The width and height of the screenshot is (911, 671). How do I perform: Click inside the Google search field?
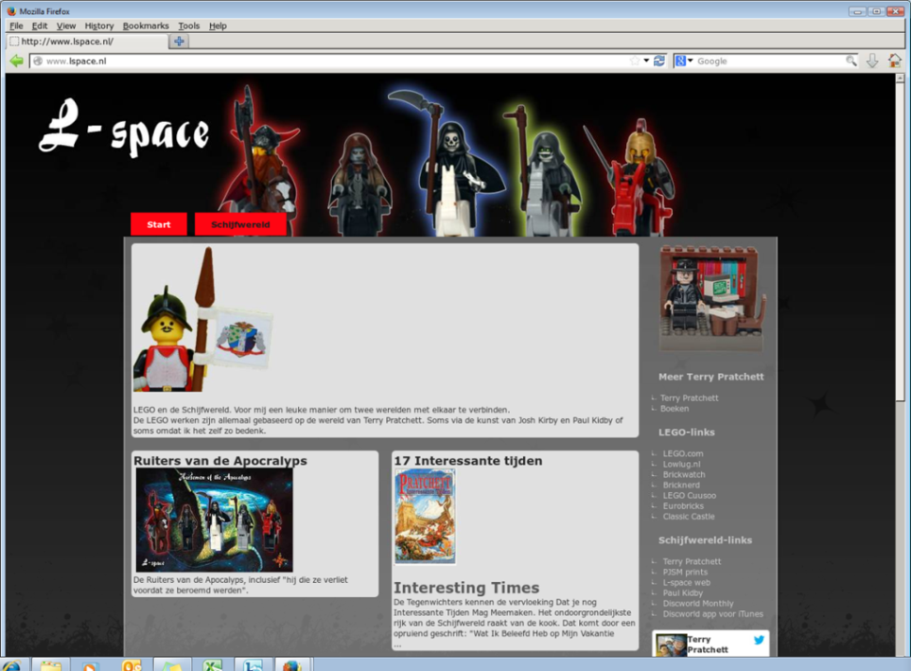(x=770, y=61)
